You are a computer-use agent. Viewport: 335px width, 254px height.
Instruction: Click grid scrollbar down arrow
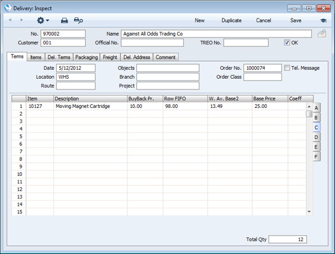pos(309,211)
